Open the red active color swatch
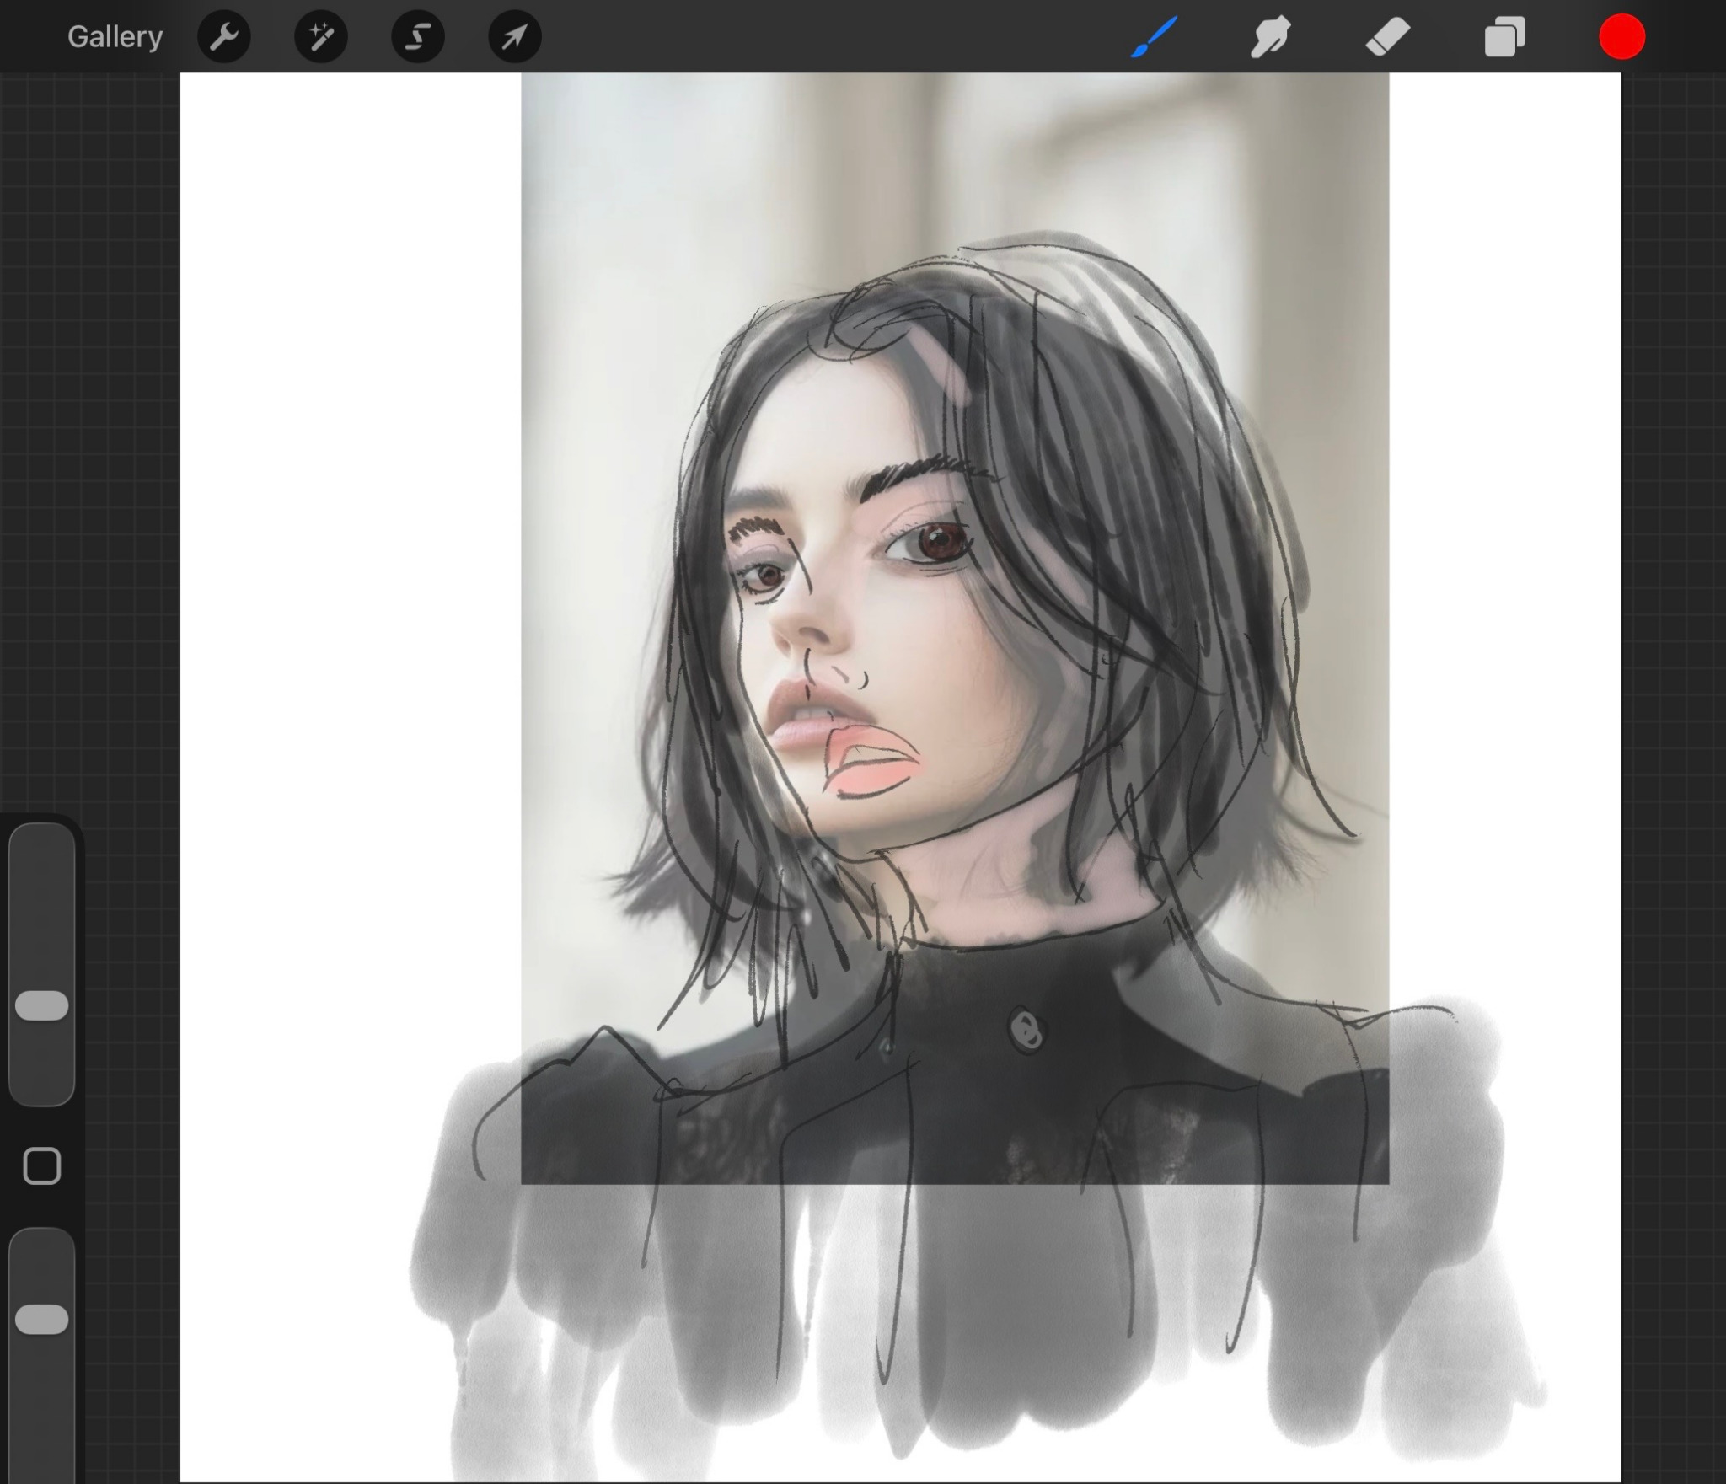The image size is (1726, 1484). click(1621, 37)
